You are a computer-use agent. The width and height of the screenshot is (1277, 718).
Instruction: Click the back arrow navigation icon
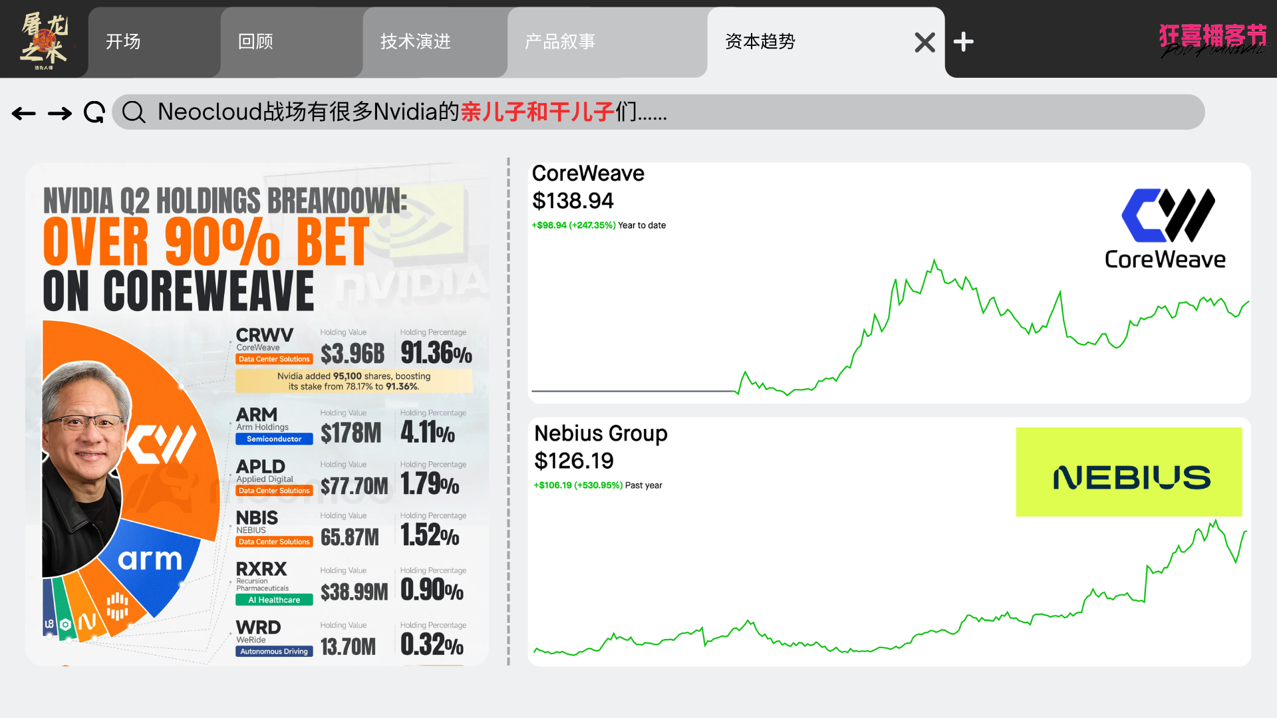[24, 114]
